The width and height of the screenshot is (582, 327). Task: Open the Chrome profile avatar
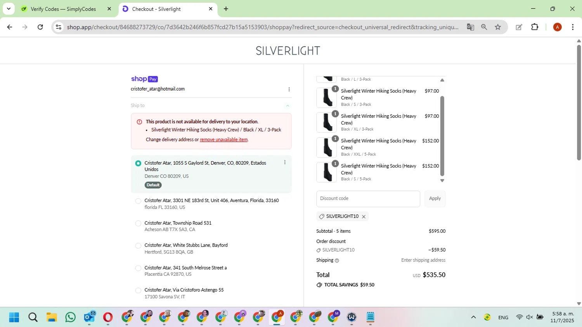tap(557, 27)
